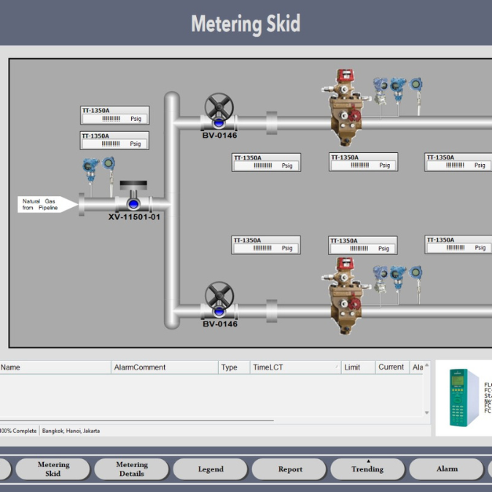Click TT-1350A display above lower regulator
This screenshot has height=492, width=492.
[363, 245]
